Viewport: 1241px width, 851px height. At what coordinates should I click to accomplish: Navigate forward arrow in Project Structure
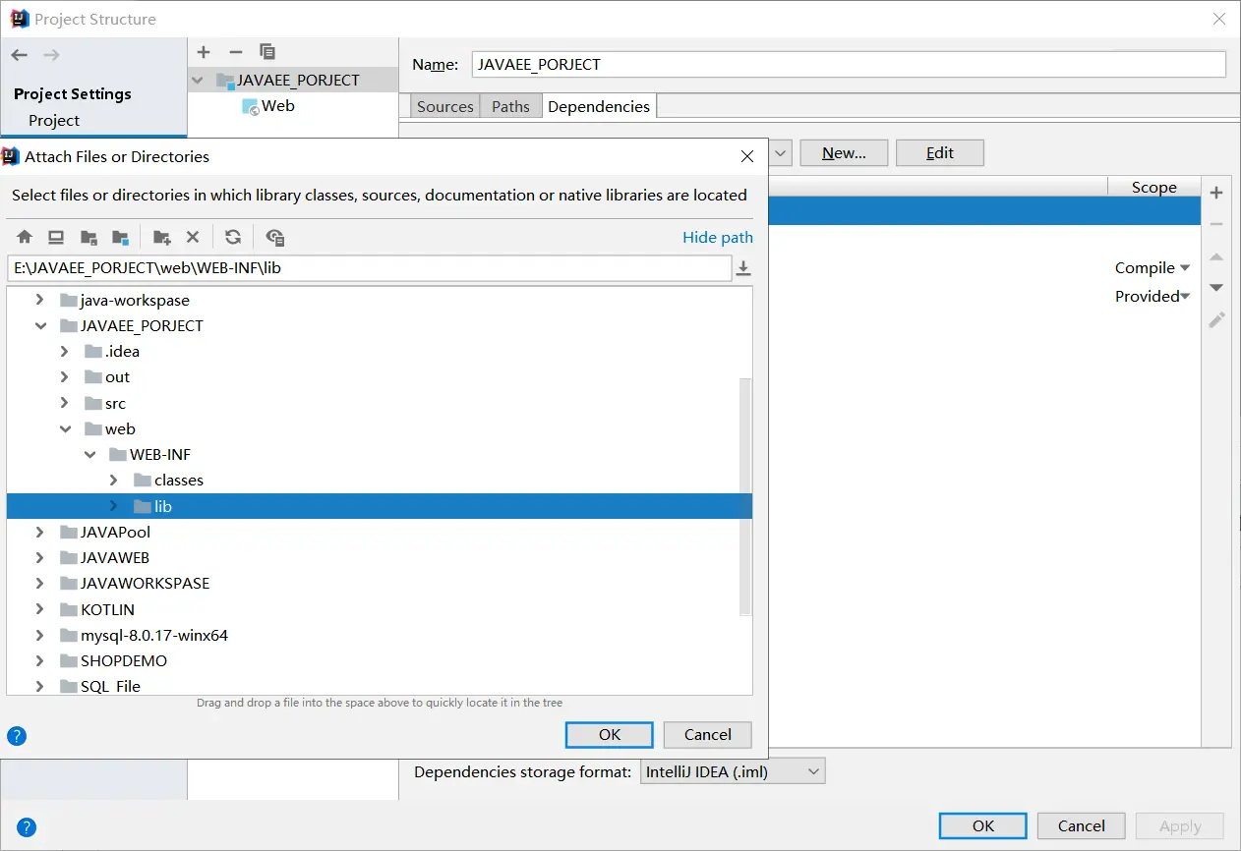point(51,55)
